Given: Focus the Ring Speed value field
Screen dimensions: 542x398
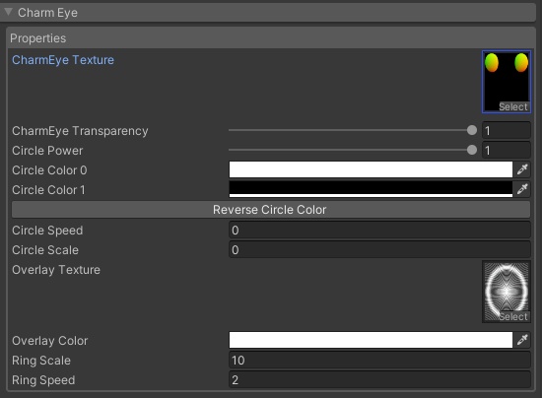Looking at the screenshot, I should click(379, 380).
